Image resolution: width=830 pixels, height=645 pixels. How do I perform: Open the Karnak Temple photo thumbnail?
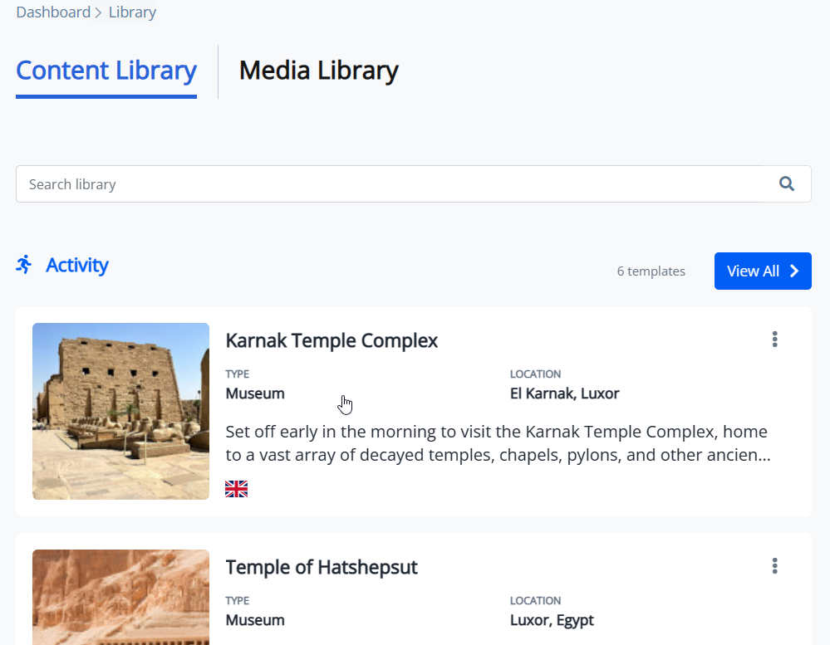point(120,411)
